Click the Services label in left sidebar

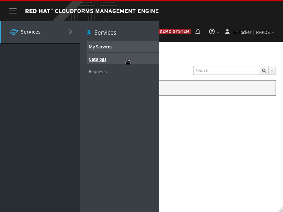(x=31, y=32)
